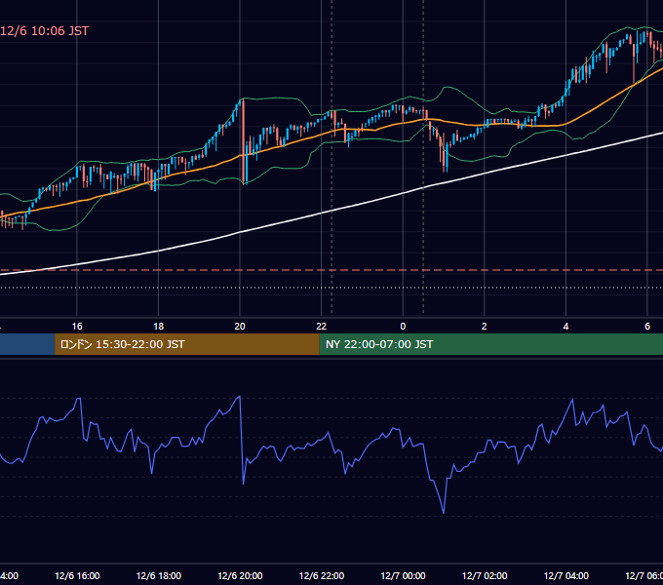This screenshot has height=585, width=663.
Task: Click the 12/6 22:00 date label
Action: pyautogui.click(x=322, y=575)
